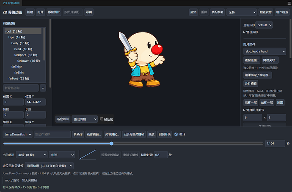Open the 拖动骨骼 mode dropdown
The width and height of the screenshot is (292, 192).
(85, 119)
